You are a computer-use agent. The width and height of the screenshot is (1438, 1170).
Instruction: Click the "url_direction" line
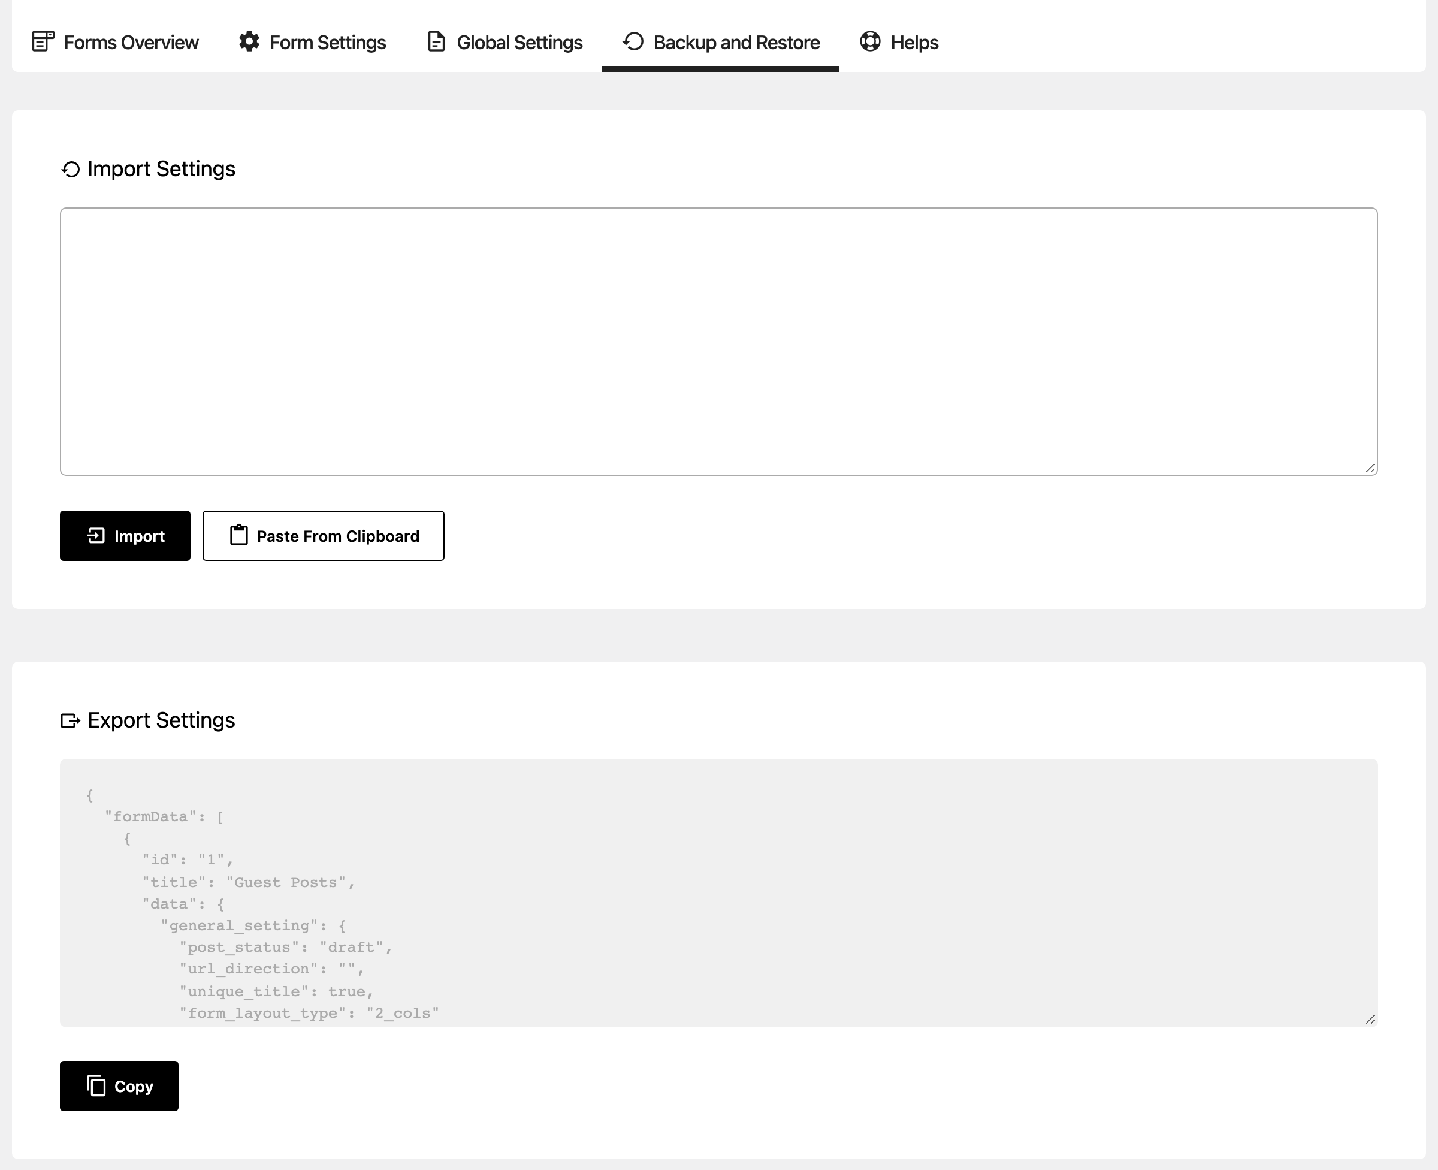(x=271, y=969)
